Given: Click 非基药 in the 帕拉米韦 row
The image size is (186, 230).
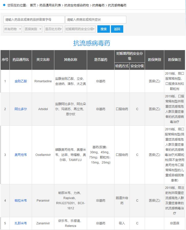Looking at the screenshot, I should (x=101, y=201).
